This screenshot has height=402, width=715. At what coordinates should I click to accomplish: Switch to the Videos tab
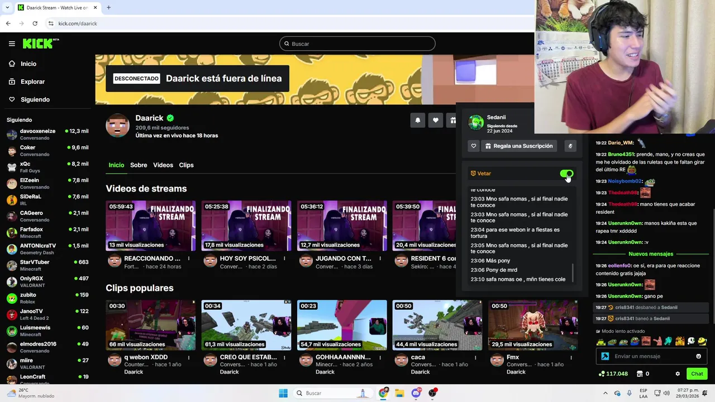(163, 165)
